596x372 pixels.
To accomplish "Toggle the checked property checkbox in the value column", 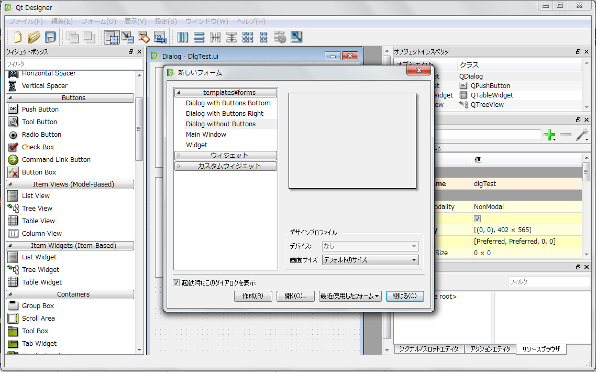I will [x=477, y=218].
